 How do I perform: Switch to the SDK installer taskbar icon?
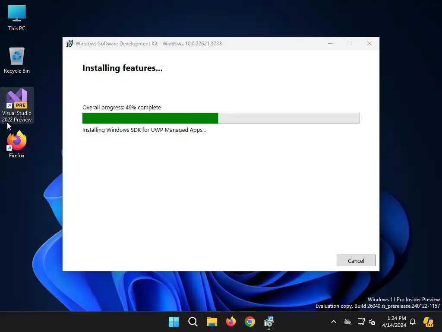click(x=269, y=322)
